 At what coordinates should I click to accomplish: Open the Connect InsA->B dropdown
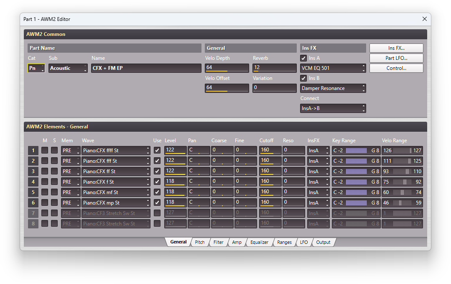(x=333, y=108)
